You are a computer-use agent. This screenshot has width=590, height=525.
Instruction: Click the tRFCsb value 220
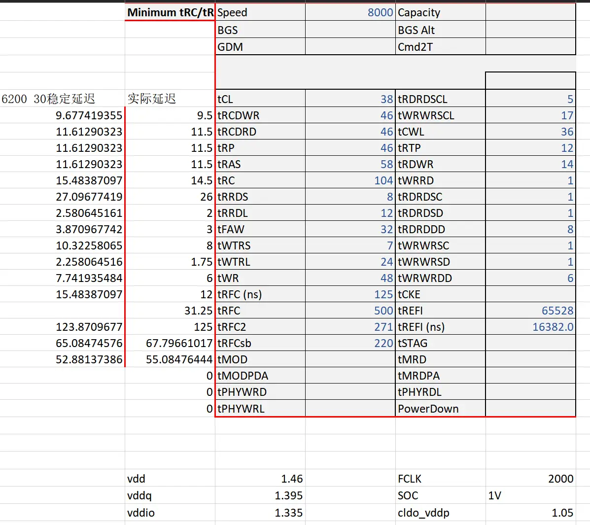tap(350, 343)
